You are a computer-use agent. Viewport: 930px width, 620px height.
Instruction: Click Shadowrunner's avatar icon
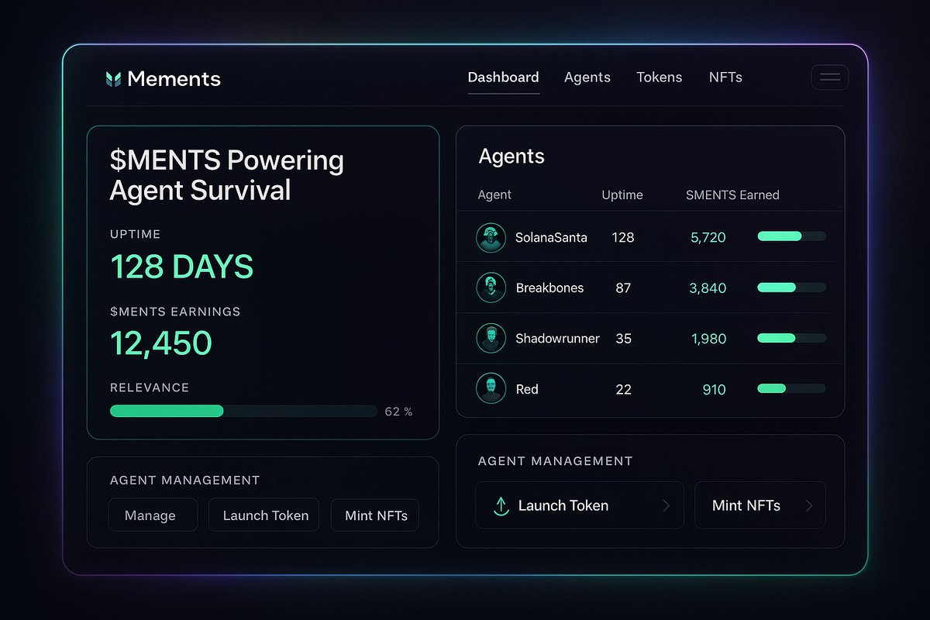(x=491, y=339)
